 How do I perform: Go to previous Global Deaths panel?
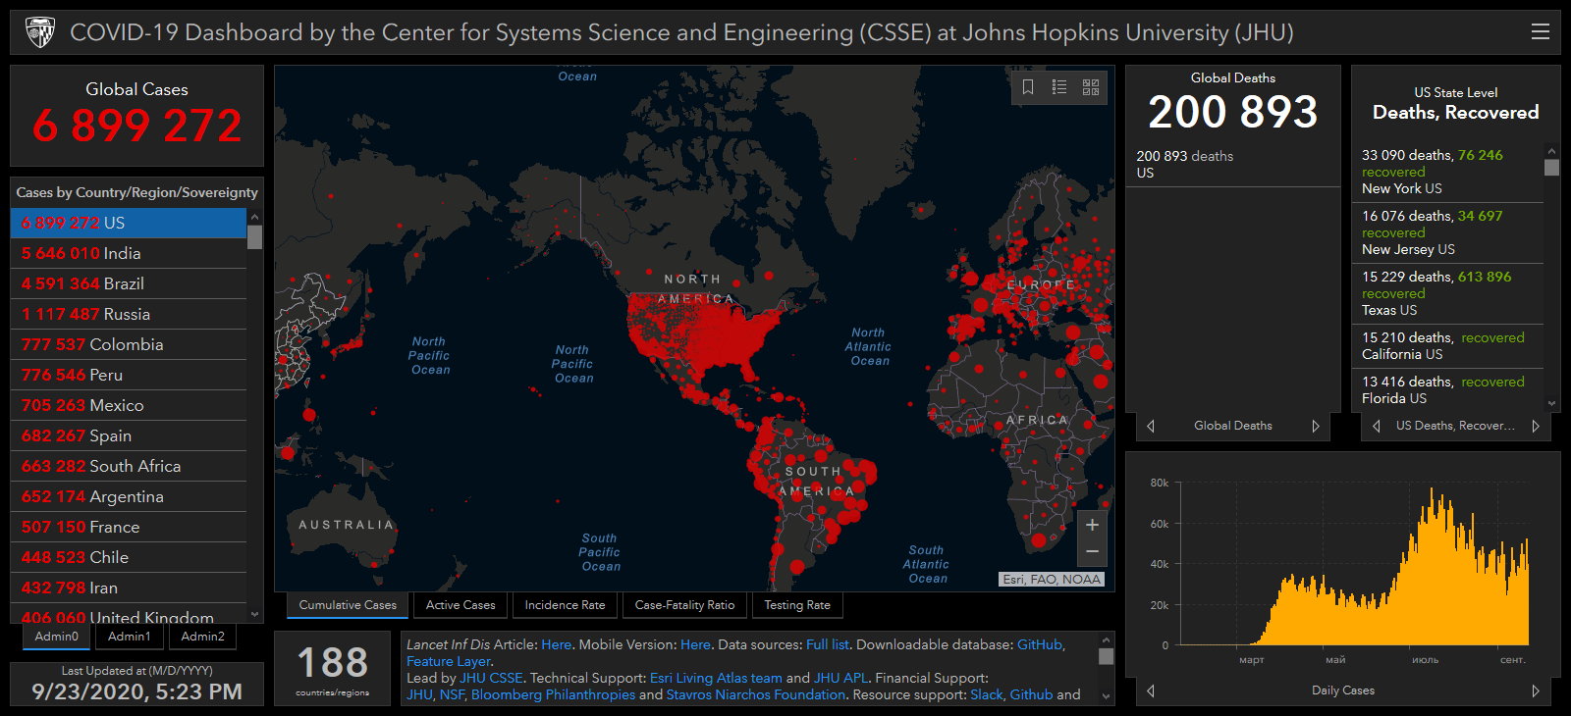(1151, 426)
